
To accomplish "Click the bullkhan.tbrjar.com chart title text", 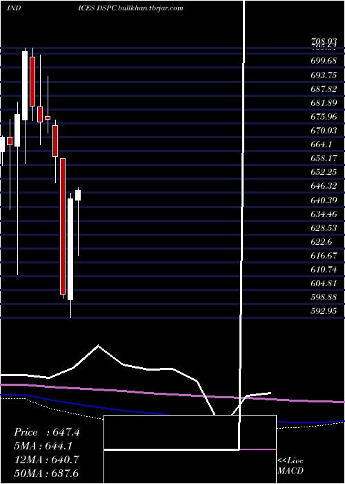I will tap(151, 8).
